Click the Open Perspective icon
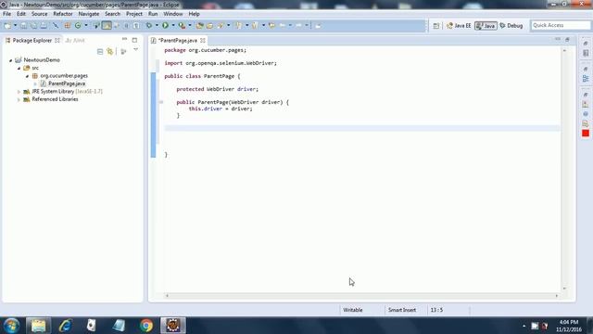This screenshot has width=593, height=334. pyautogui.click(x=436, y=25)
